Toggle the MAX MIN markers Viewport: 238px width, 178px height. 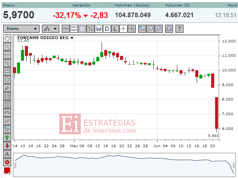pos(74,29)
